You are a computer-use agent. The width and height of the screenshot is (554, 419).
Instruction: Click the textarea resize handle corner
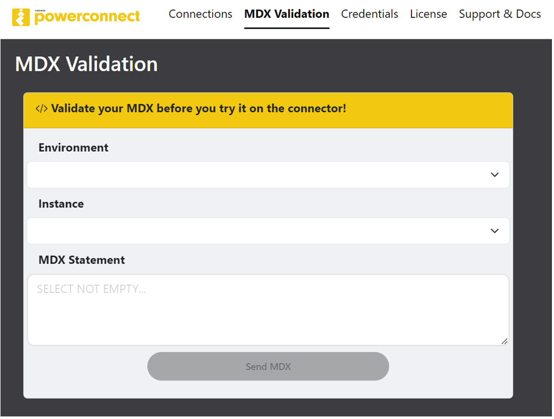[504, 341]
